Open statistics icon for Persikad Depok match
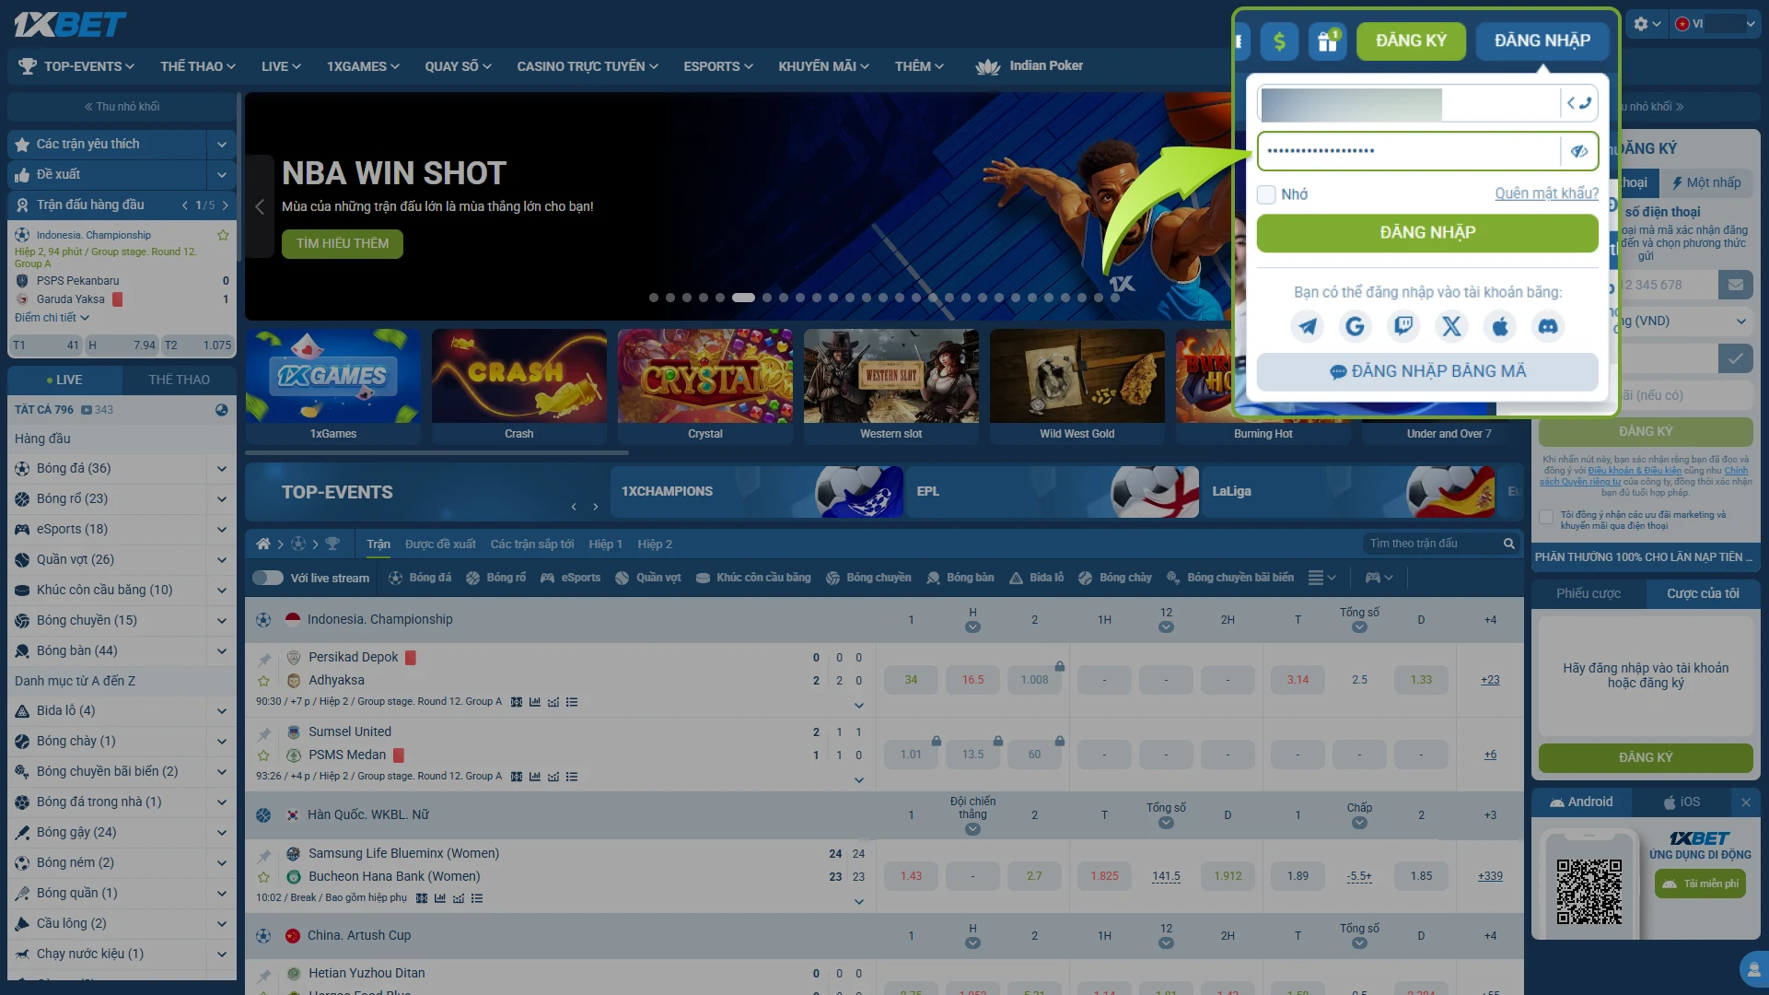The width and height of the screenshot is (1769, 995). point(534,702)
